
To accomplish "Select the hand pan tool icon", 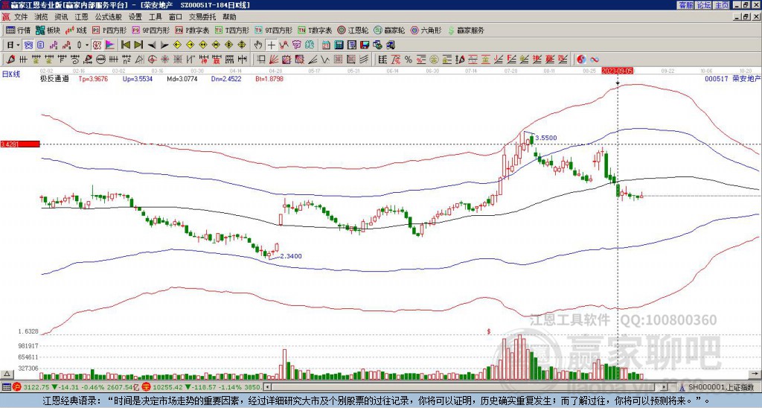I will [258, 45].
